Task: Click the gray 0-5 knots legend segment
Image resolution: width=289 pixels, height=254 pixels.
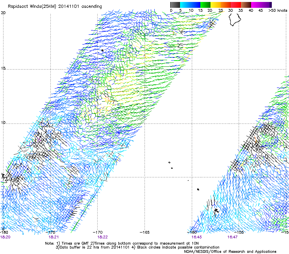Action: click(x=175, y=5)
